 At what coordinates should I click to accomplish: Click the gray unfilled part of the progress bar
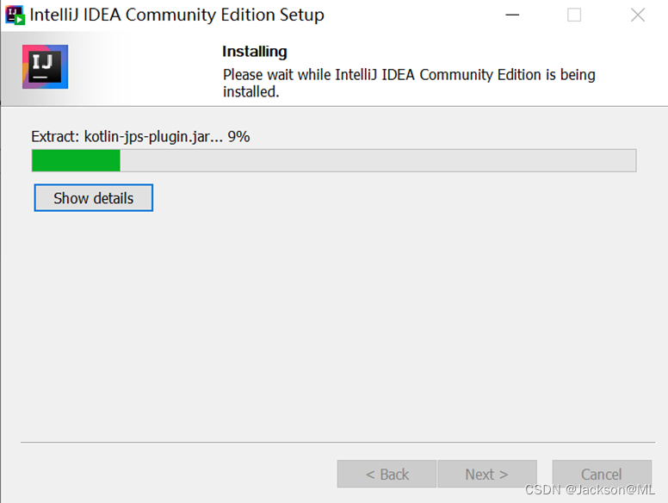click(x=379, y=160)
